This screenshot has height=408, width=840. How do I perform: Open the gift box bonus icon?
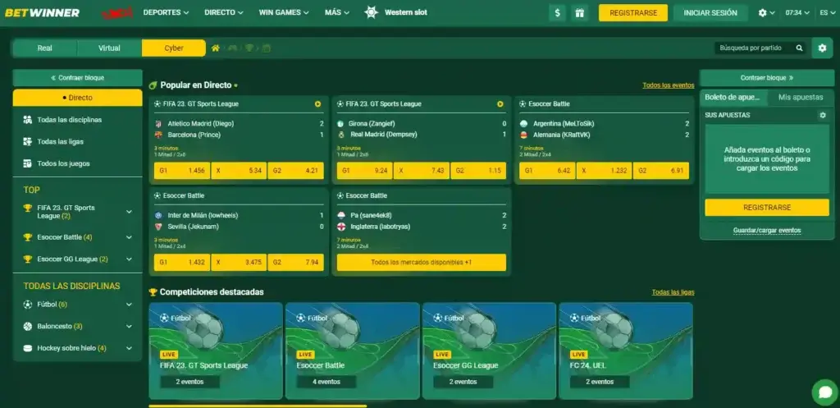[x=580, y=13]
